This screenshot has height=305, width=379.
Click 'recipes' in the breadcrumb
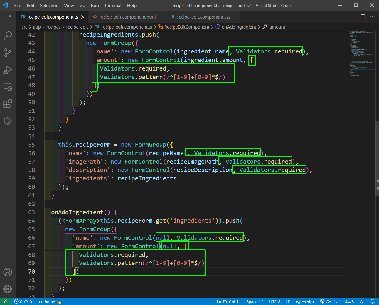tap(53, 27)
